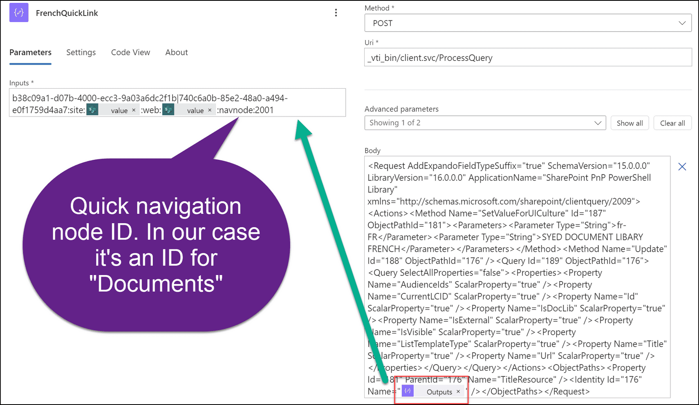Select the Parameters tab

click(x=30, y=52)
